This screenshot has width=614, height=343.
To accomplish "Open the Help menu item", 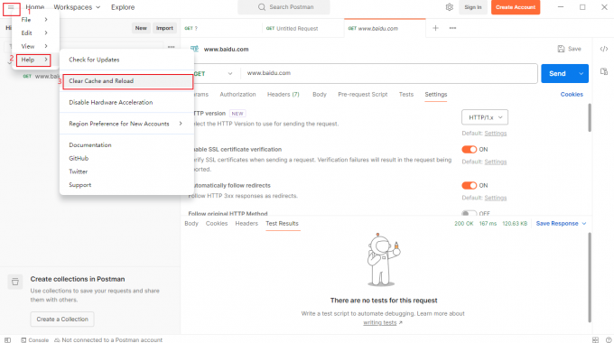I will point(33,60).
